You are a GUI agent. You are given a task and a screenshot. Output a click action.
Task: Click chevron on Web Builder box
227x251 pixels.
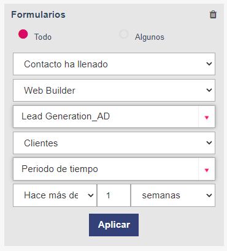tap(209, 90)
